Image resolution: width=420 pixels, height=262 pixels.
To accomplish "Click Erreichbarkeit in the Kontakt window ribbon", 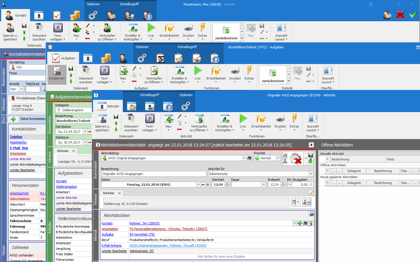I will (169, 31).
